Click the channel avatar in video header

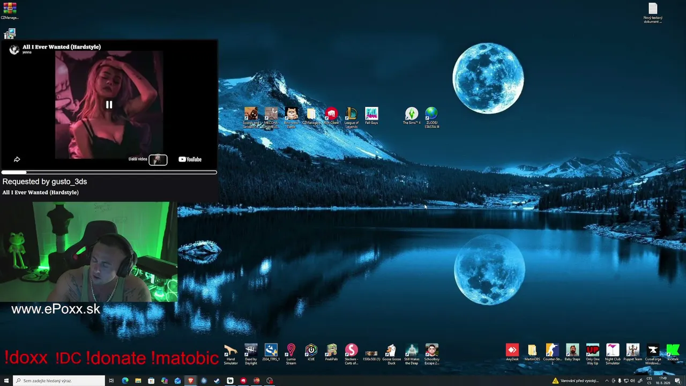(14, 49)
